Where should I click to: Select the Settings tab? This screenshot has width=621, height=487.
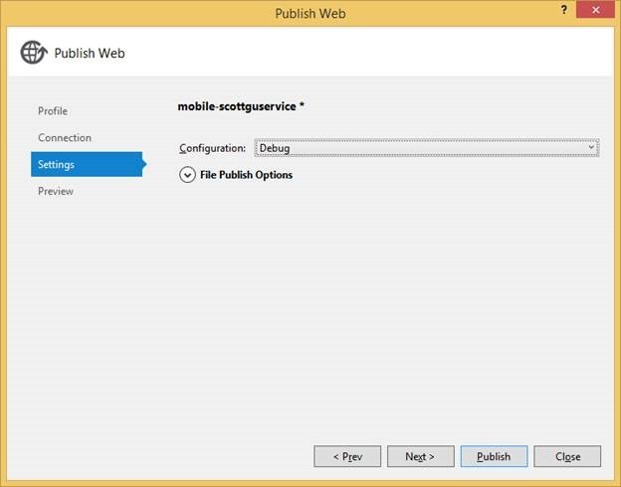[56, 165]
